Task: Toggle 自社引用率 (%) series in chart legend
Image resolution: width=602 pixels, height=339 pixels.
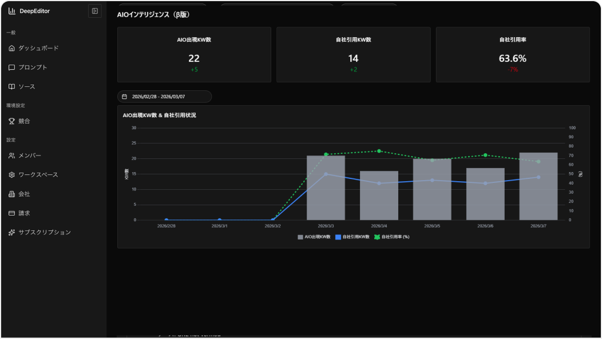Action: [392, 237]
